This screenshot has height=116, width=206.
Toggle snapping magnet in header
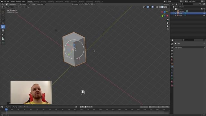86,4
